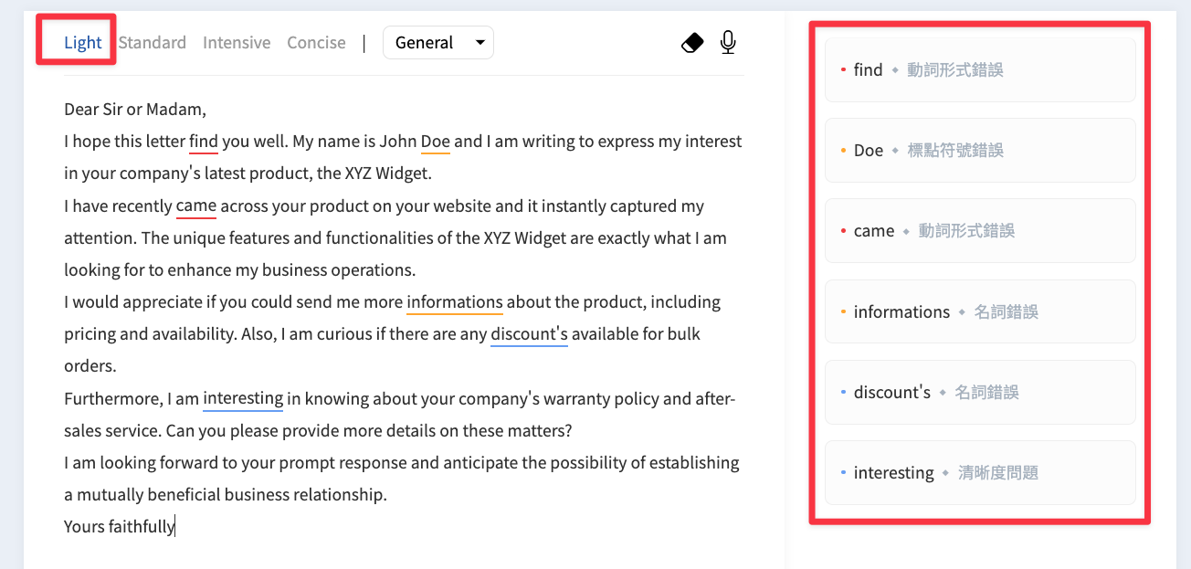Open the 'informations' noun error card

pos(980,311)
